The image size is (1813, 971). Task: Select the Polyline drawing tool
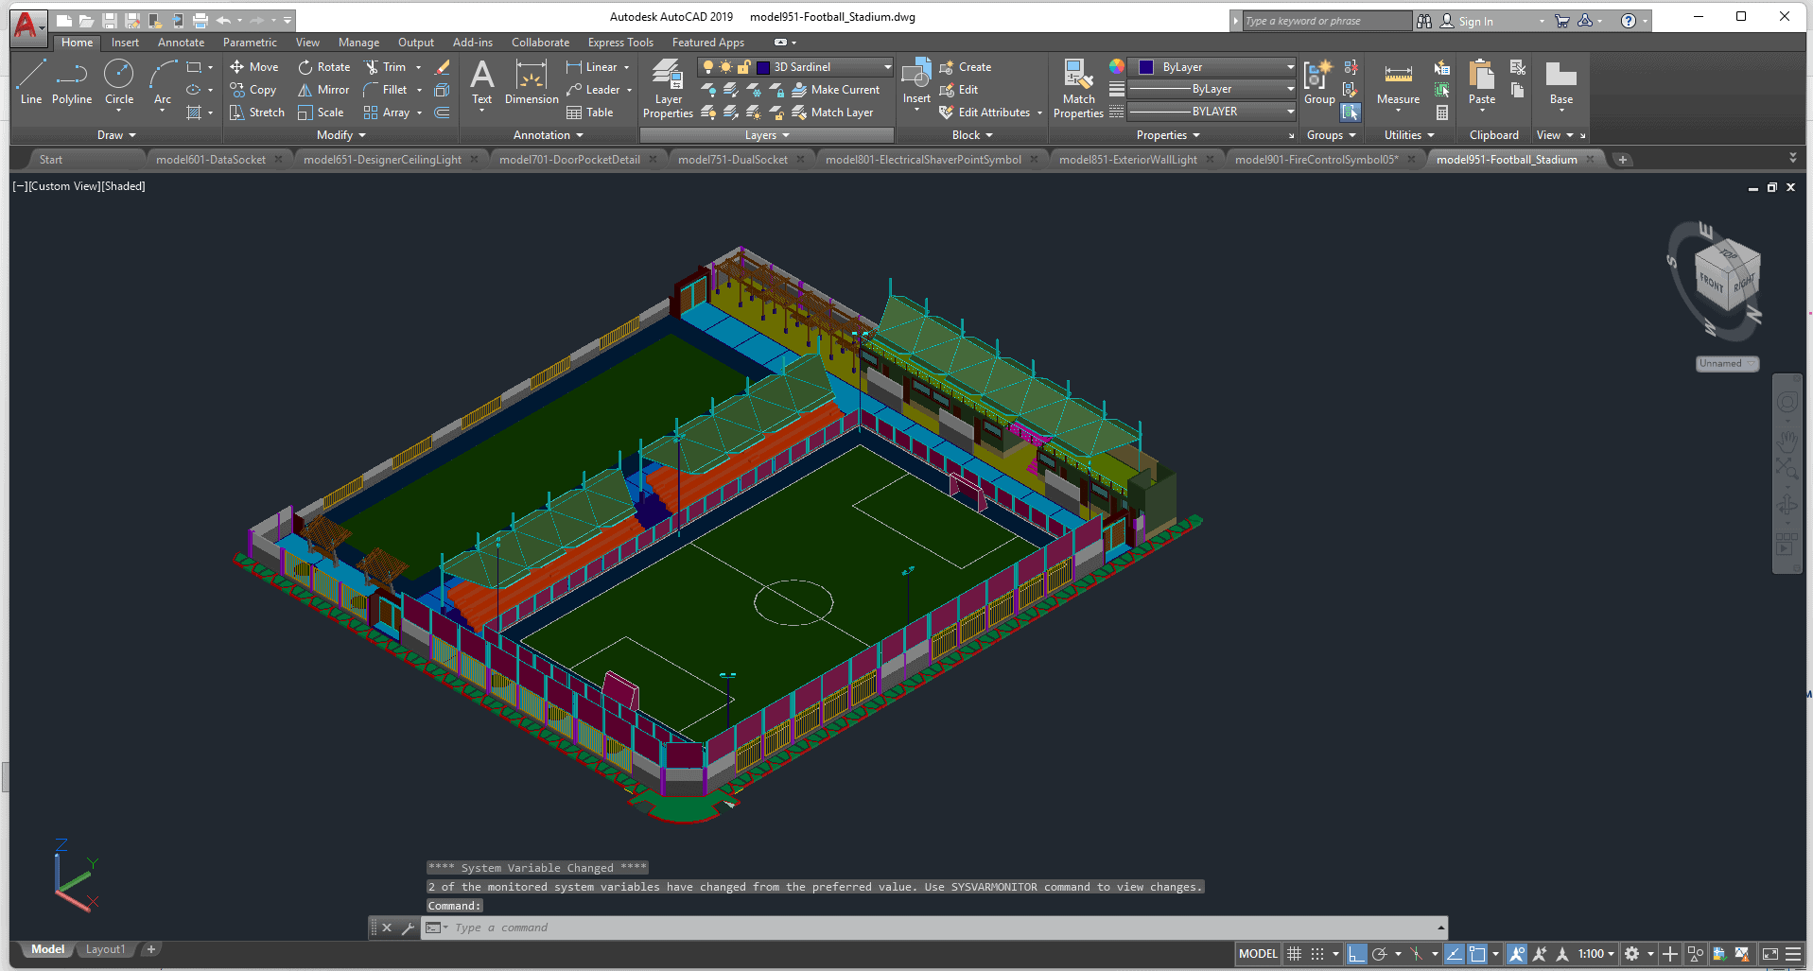(x=71, y=82)
